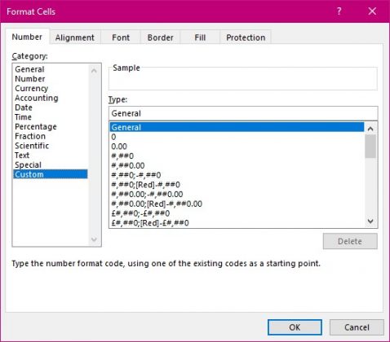
Task: Open the Font tab
Action: pyautogui.click(x=121, y=37)
